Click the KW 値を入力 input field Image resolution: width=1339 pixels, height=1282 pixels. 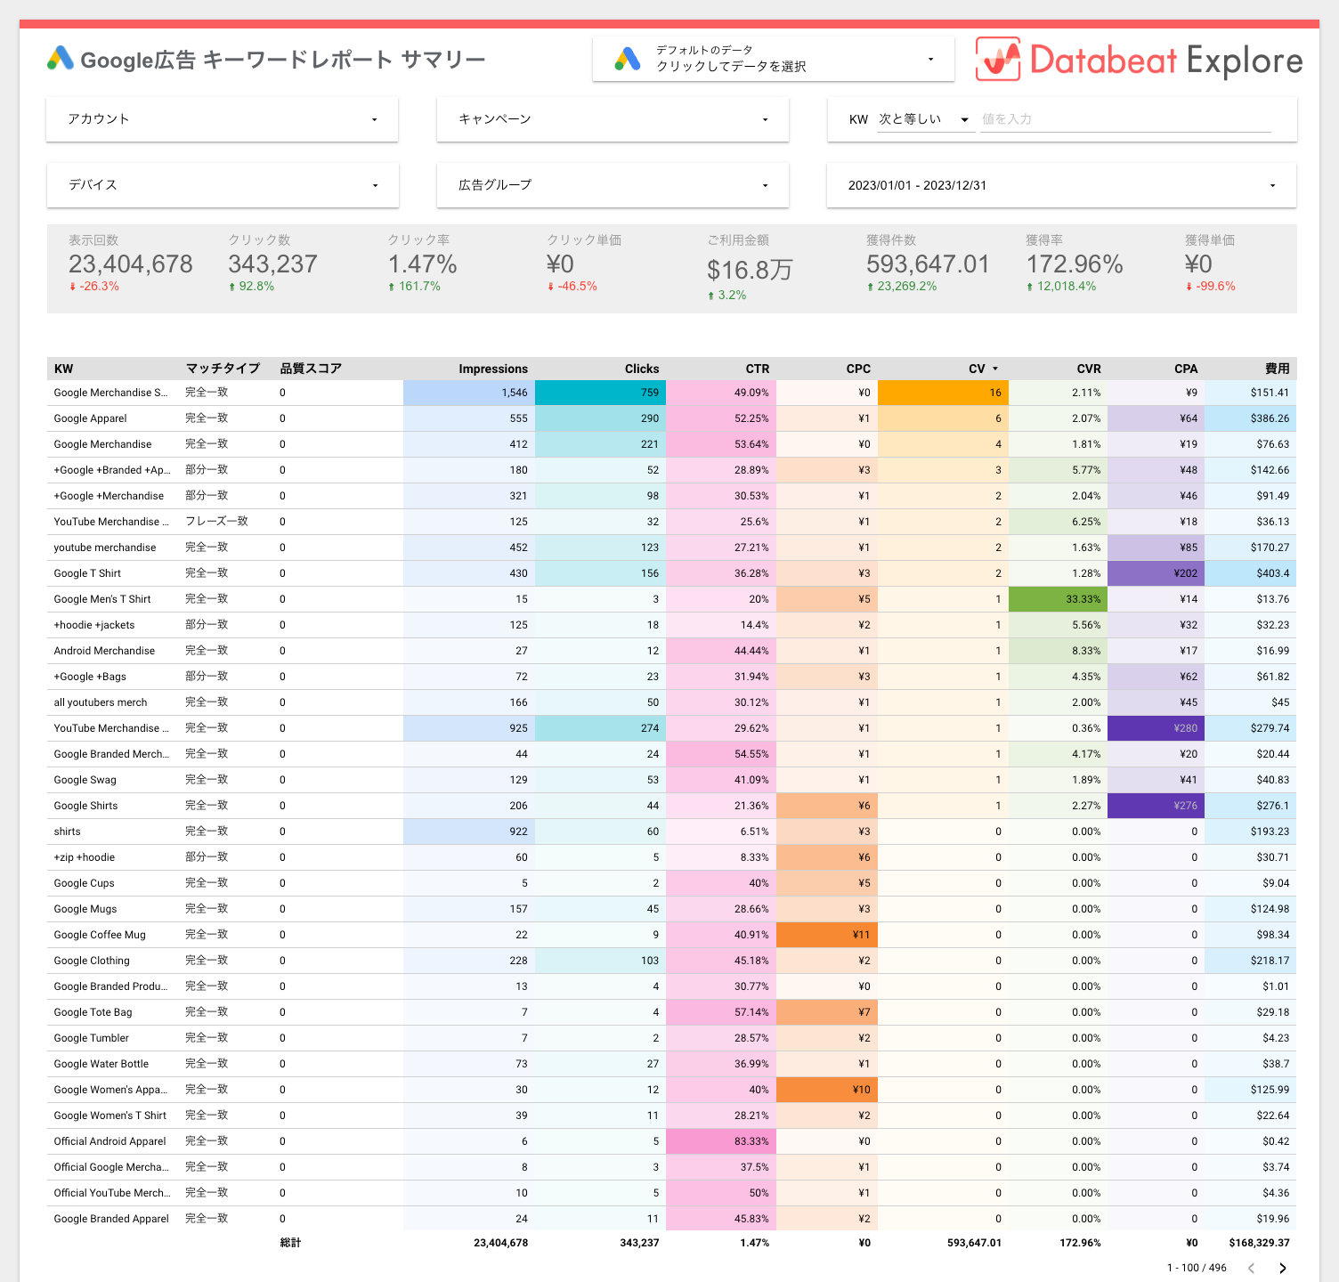coord(1125,119)
